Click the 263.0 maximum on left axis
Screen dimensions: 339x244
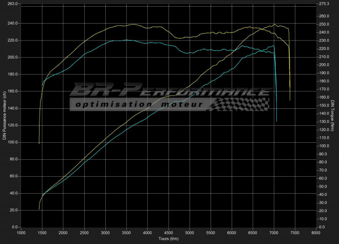pos(12,4)
